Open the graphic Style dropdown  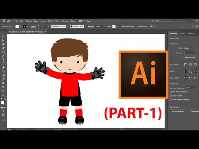(117, 26)
